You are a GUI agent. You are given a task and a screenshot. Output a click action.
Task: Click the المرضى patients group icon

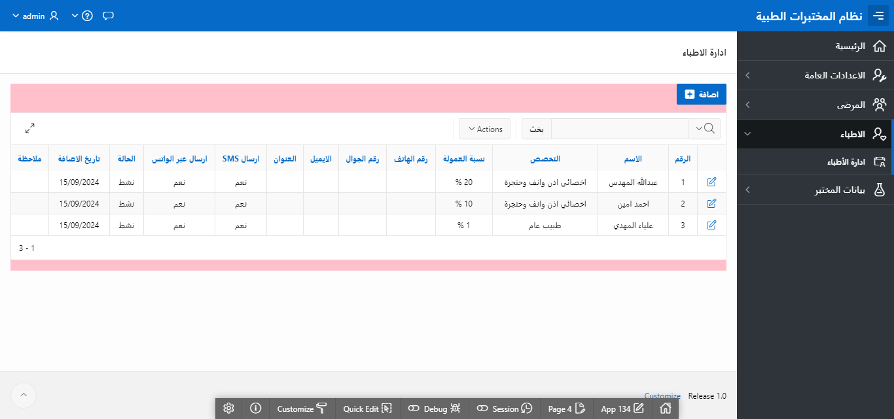pyautogui.click(x=880, y=105)
